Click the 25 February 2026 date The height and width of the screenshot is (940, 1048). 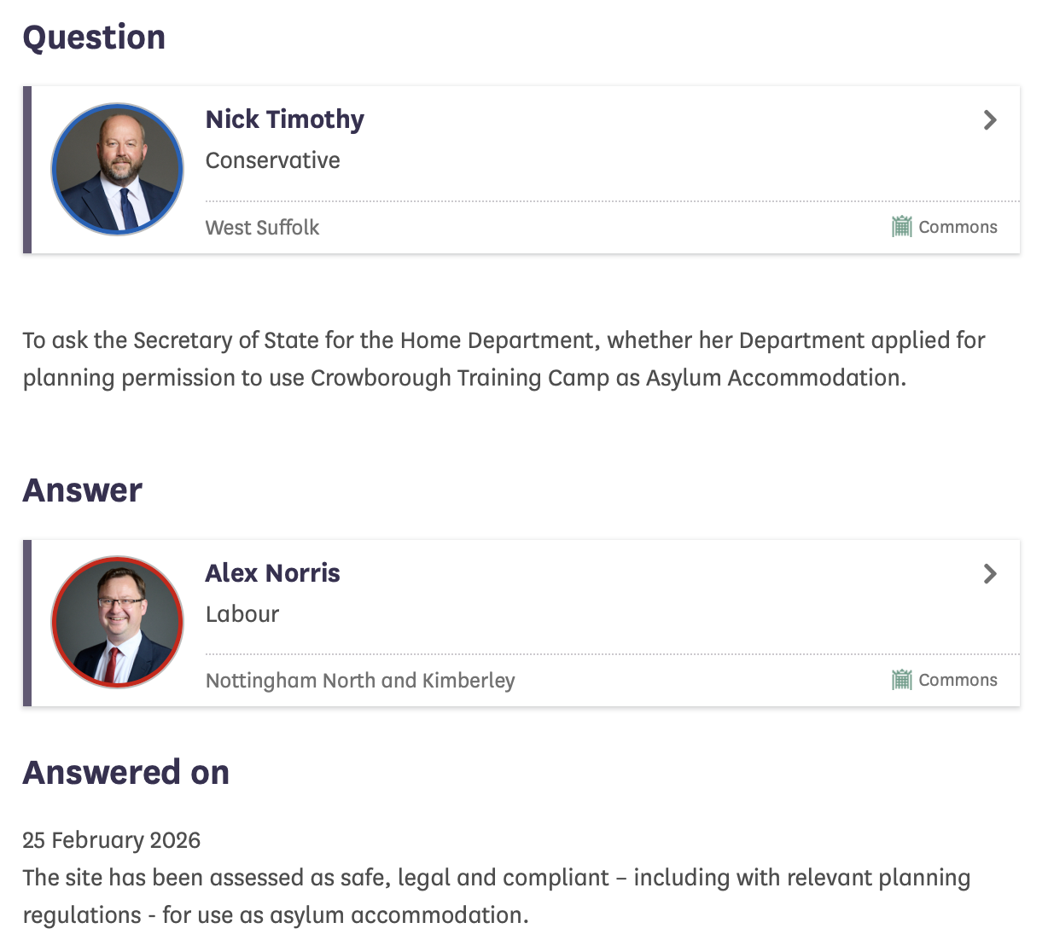[111, 840]
